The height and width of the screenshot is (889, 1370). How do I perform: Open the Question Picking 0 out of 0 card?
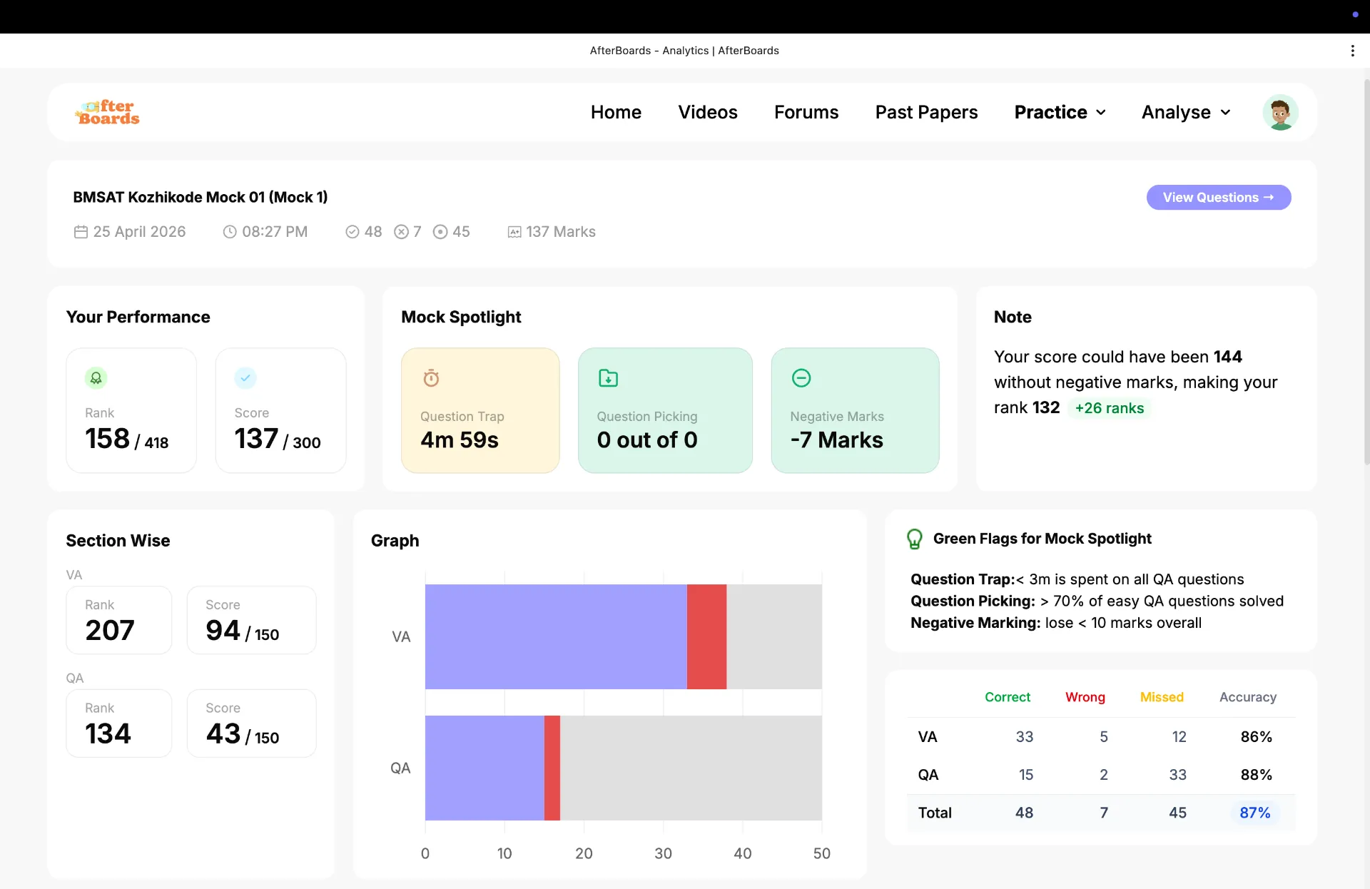tap(665, 410)
